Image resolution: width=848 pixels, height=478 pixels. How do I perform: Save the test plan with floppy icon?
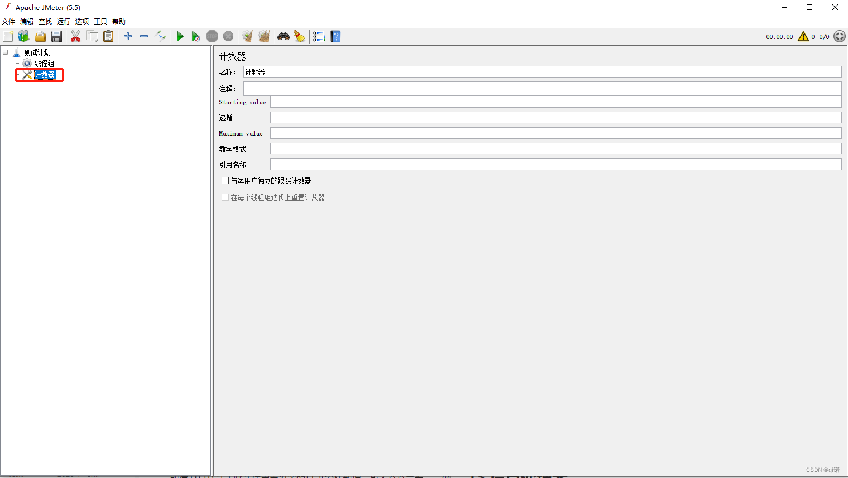pyautogui.click(x=56, y=36)
